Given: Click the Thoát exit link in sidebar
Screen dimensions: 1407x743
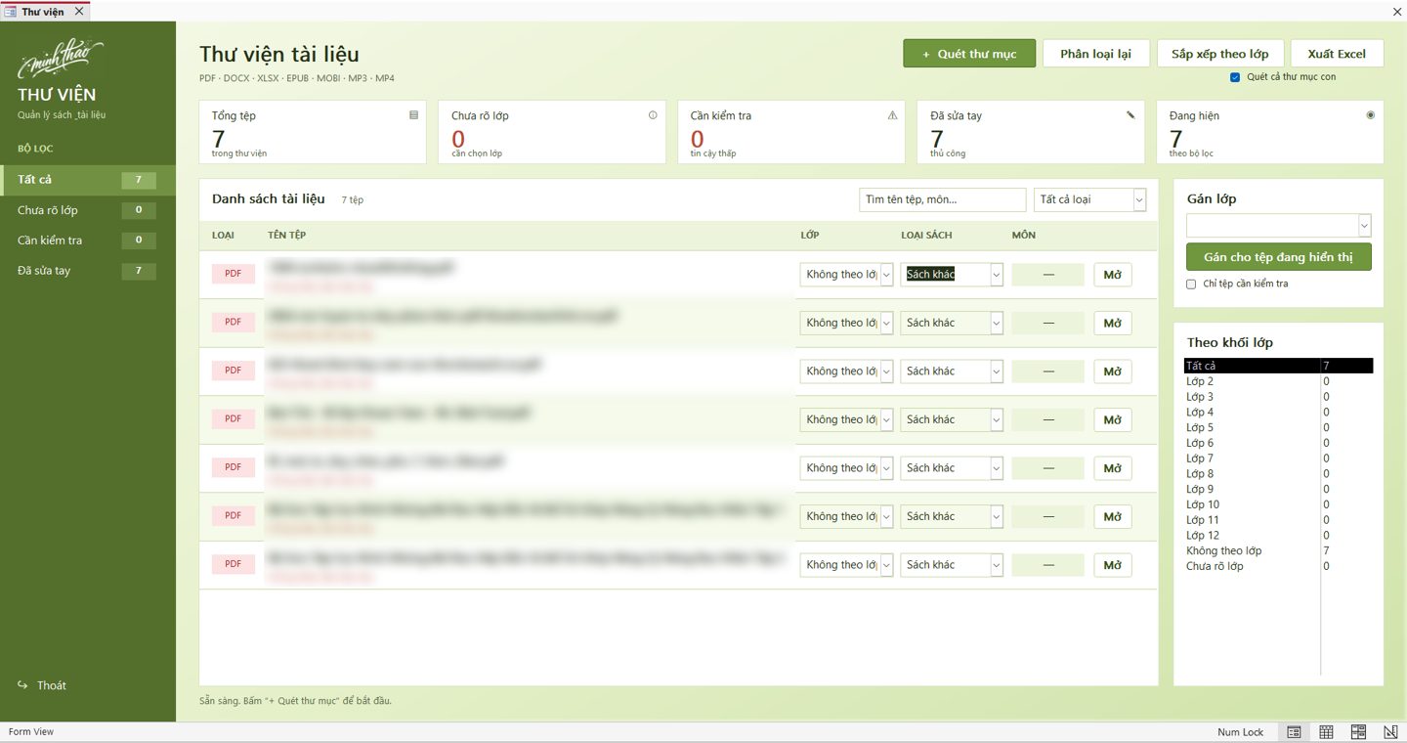Looking at the screenshot, I should 42,685.
